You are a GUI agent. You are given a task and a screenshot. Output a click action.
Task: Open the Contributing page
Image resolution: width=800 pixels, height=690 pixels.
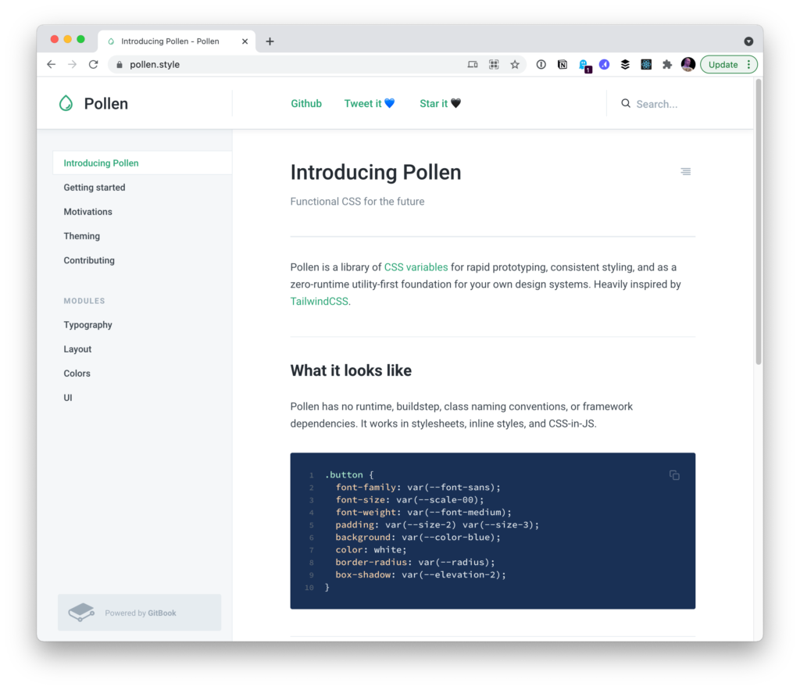coord(89,260)
